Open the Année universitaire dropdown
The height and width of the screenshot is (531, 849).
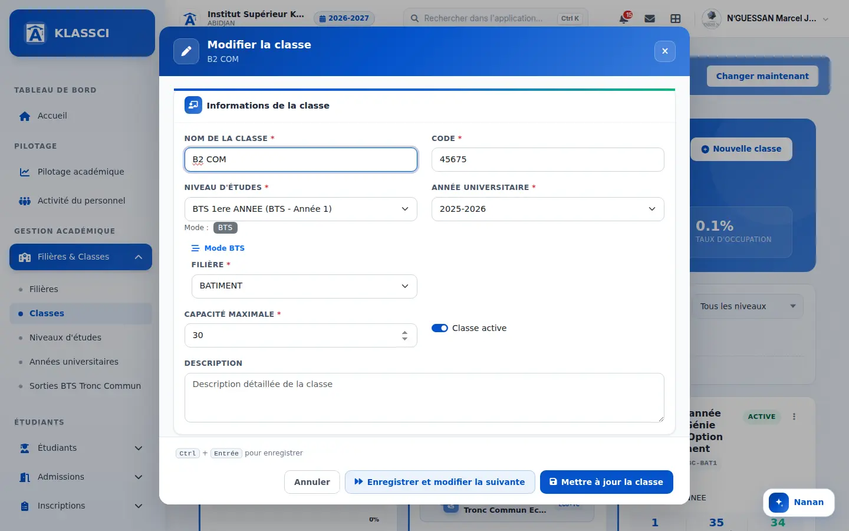[548, 209]
